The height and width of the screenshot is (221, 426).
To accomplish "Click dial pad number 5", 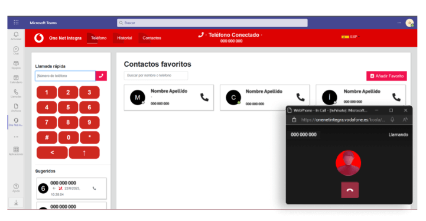I will point(68,108).
